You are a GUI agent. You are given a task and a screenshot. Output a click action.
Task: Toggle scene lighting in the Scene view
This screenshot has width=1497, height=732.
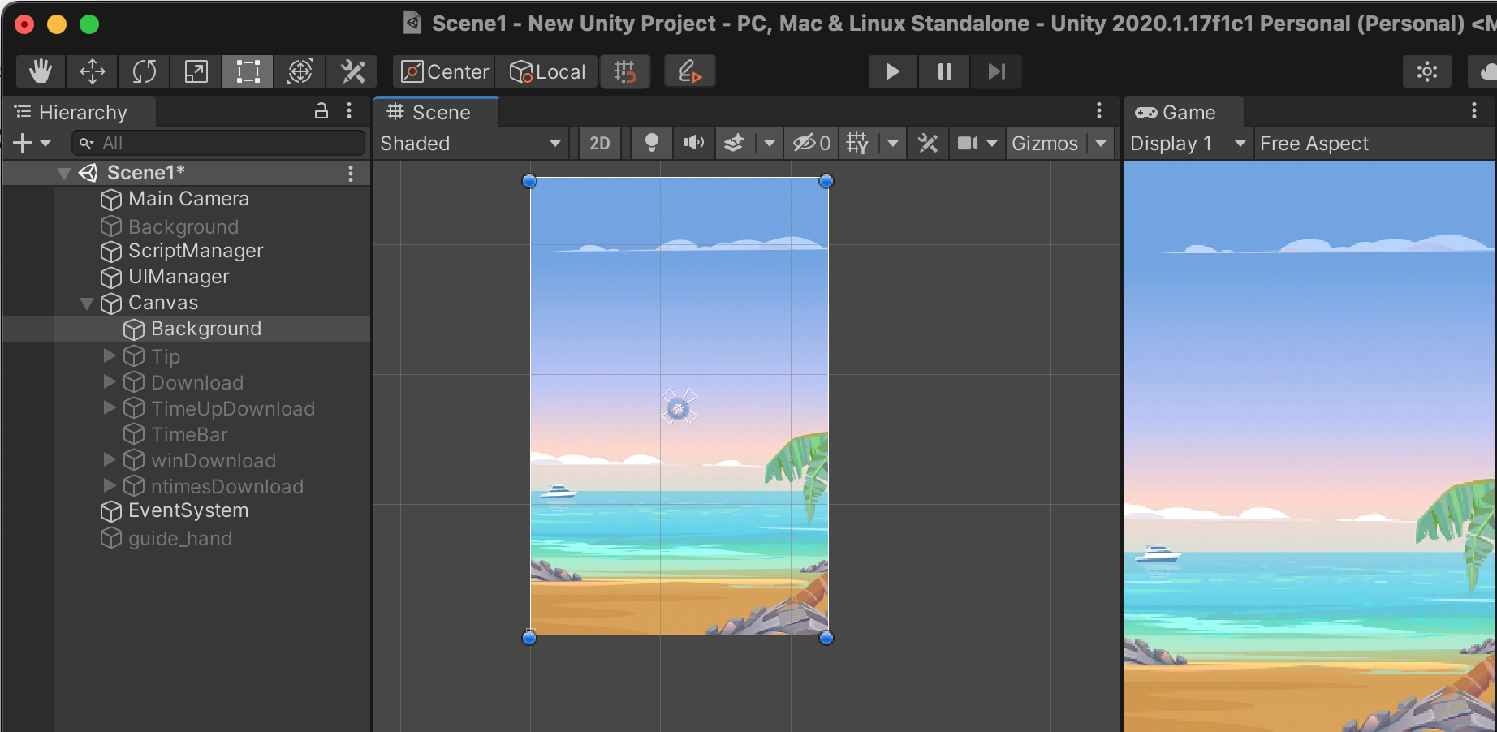[x=650, y=143]
